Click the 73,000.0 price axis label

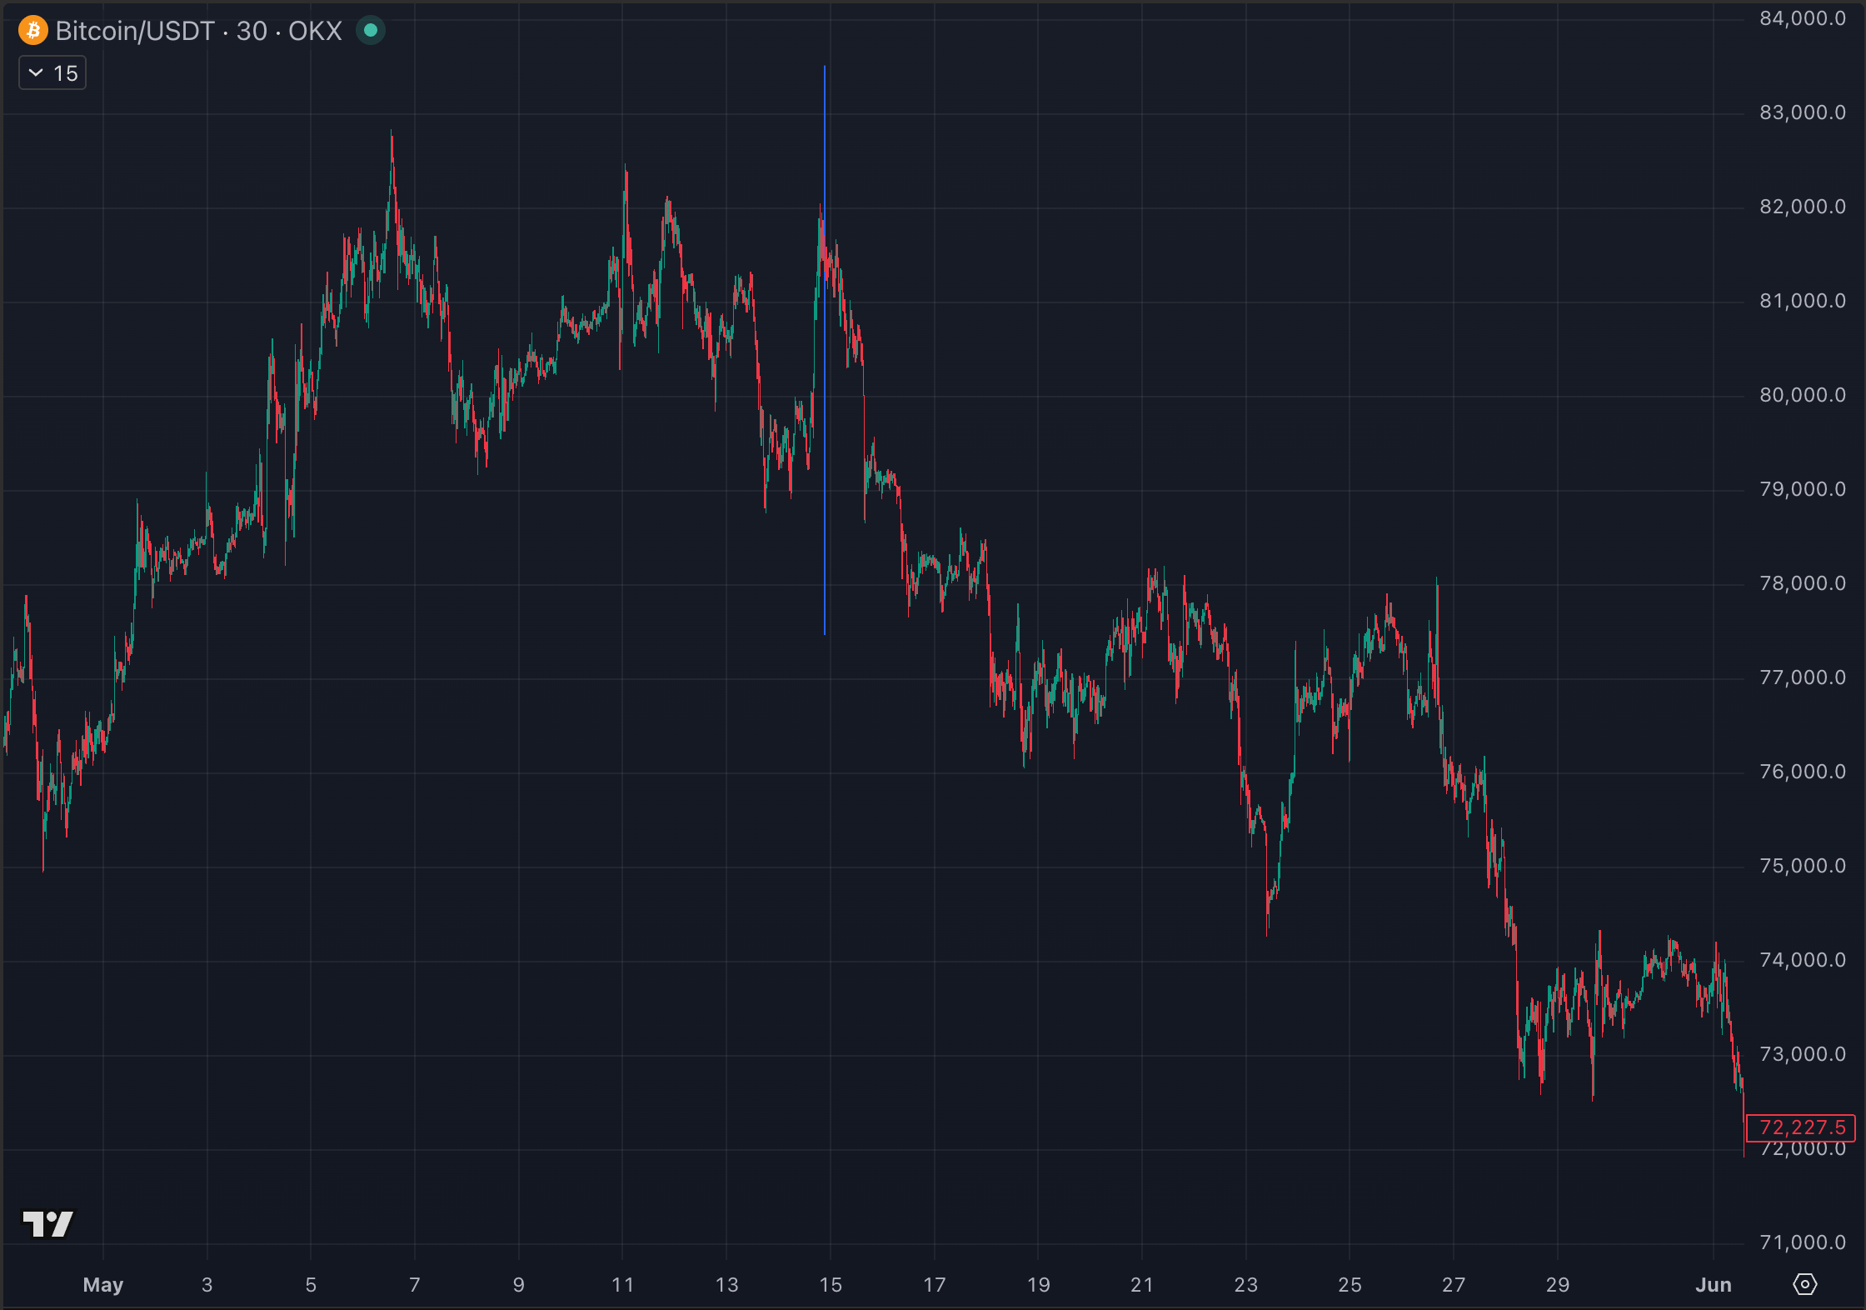coord(1803,1054)
